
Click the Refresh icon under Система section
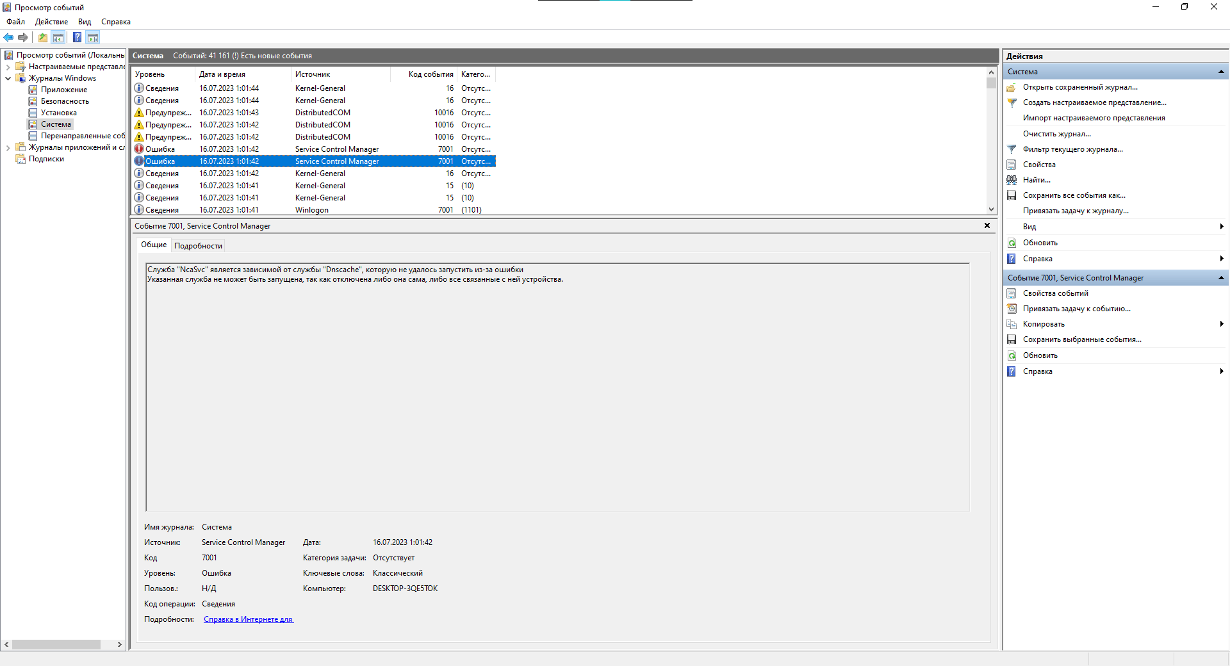(1012, 243)
